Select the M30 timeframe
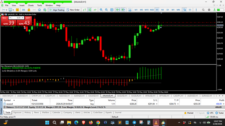 [x=152, y=10]
